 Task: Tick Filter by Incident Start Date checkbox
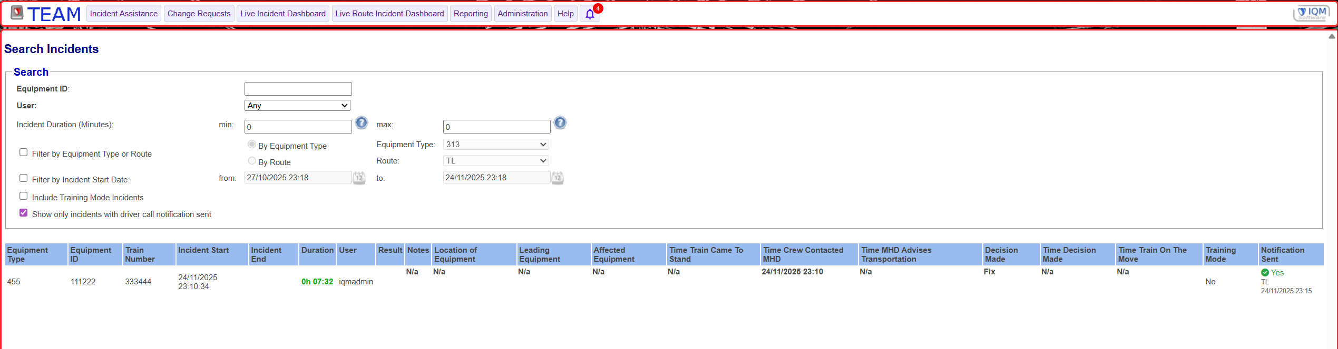pos(24,178)
